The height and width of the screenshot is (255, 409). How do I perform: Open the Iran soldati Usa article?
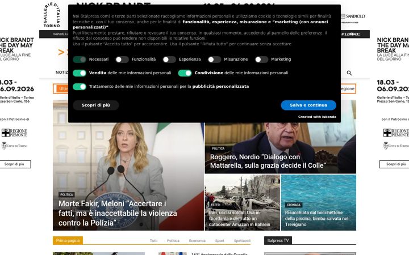[x=240, y=219]
